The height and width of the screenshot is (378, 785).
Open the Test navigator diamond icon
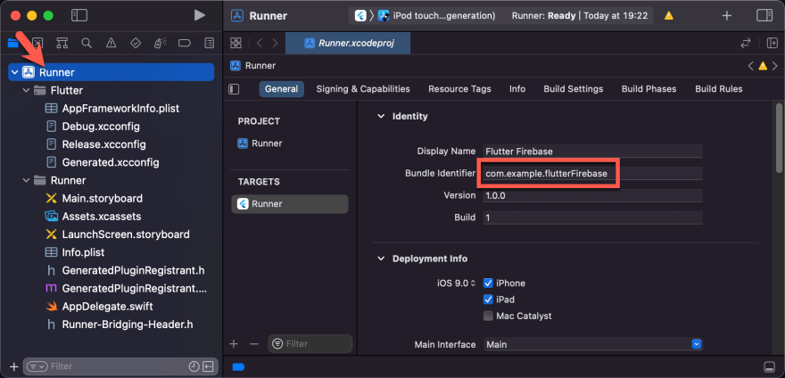(136, 43)
